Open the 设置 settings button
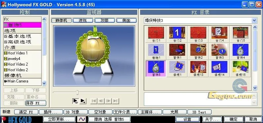Viewport: 263px width, 123px height. coord(187,119)
